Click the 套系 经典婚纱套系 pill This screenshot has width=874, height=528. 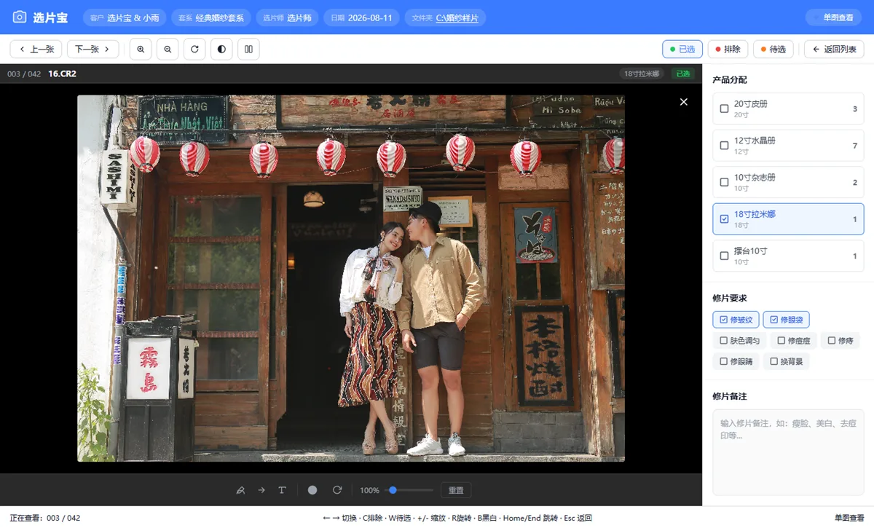(x=211, y=17)
